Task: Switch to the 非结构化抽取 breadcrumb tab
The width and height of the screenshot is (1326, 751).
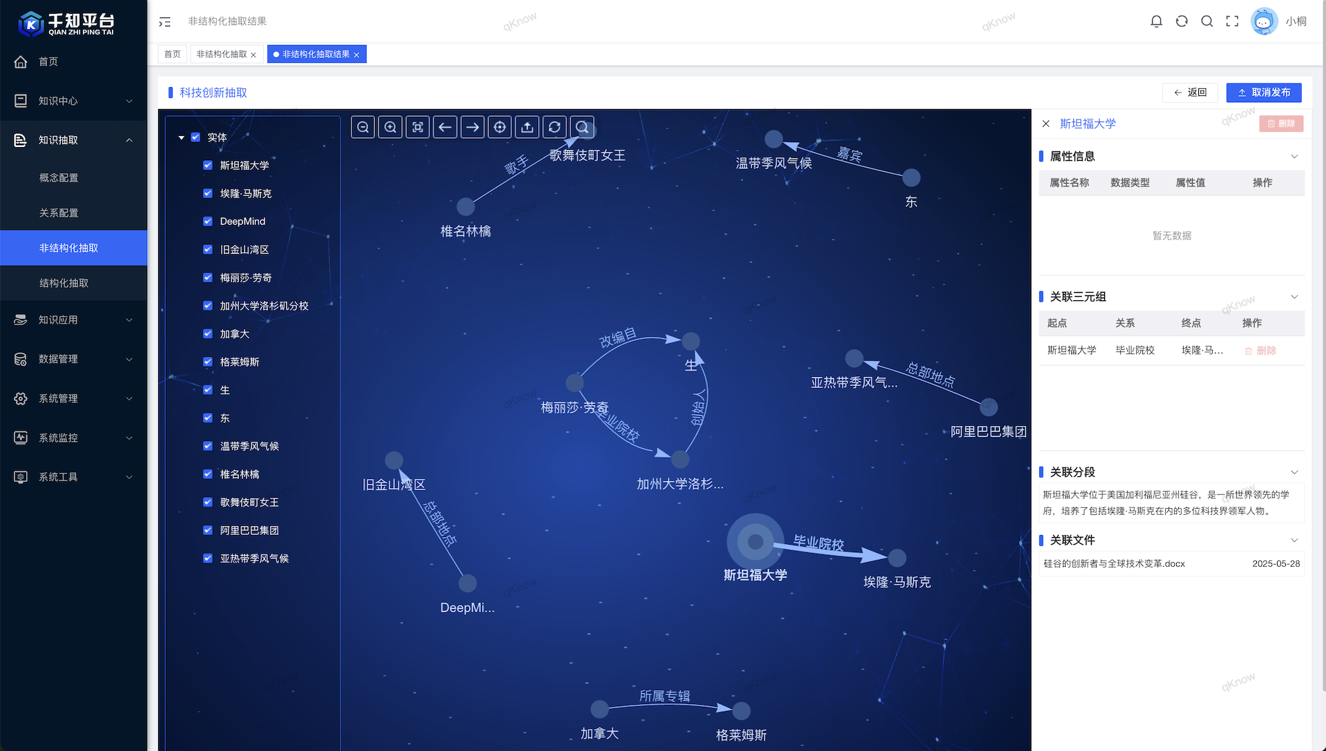Action: click(x=221, y=54)
